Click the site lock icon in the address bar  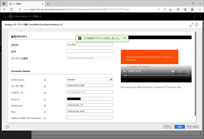click(20, 9)
